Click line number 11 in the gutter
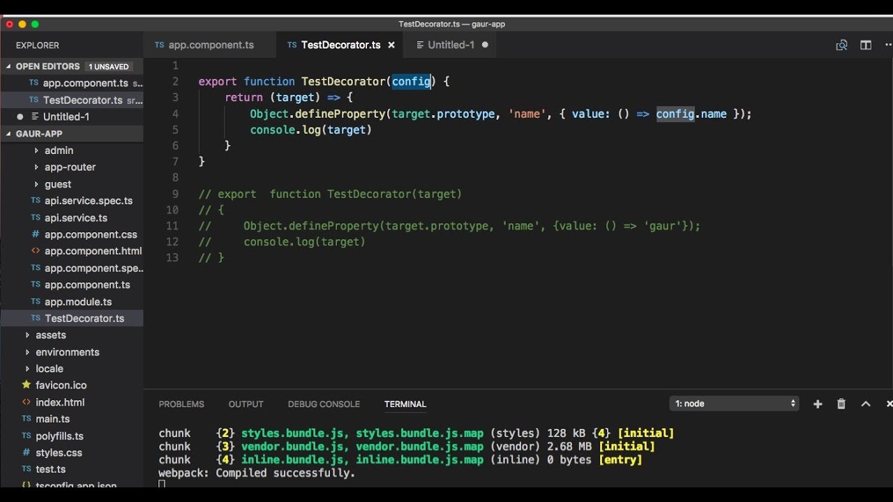 [172, 226]
